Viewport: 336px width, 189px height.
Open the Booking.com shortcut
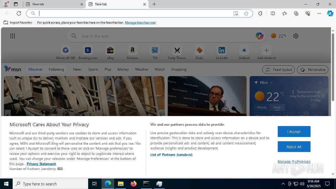88,53
